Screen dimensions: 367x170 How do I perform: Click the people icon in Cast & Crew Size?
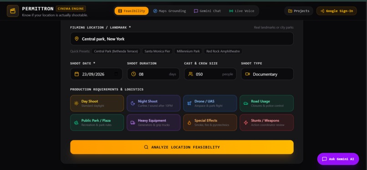pos(190,74)
